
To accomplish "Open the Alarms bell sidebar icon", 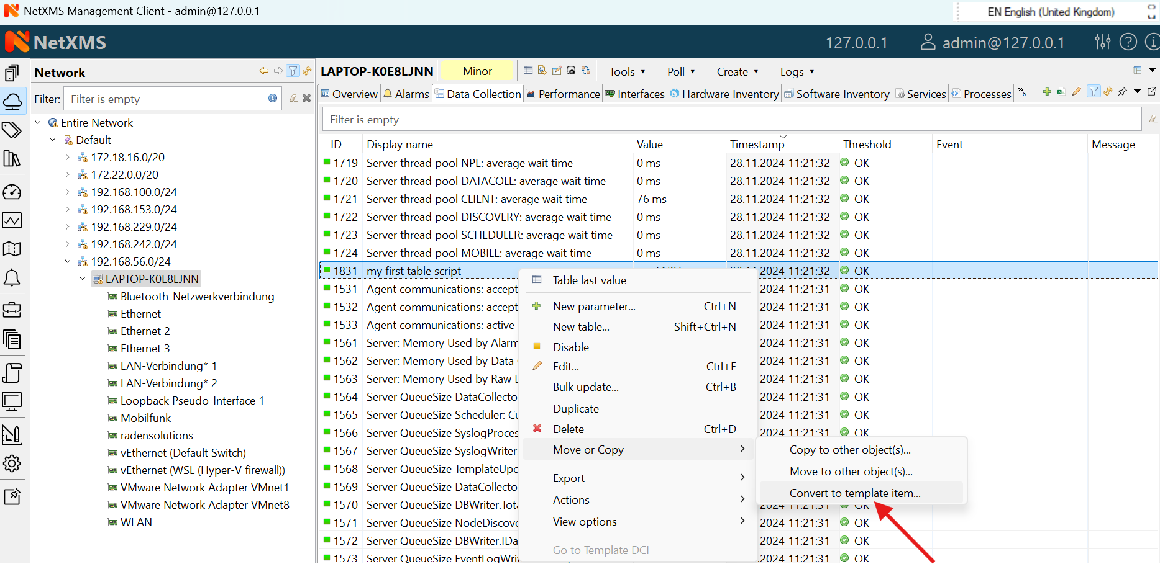I will (12, 278).
